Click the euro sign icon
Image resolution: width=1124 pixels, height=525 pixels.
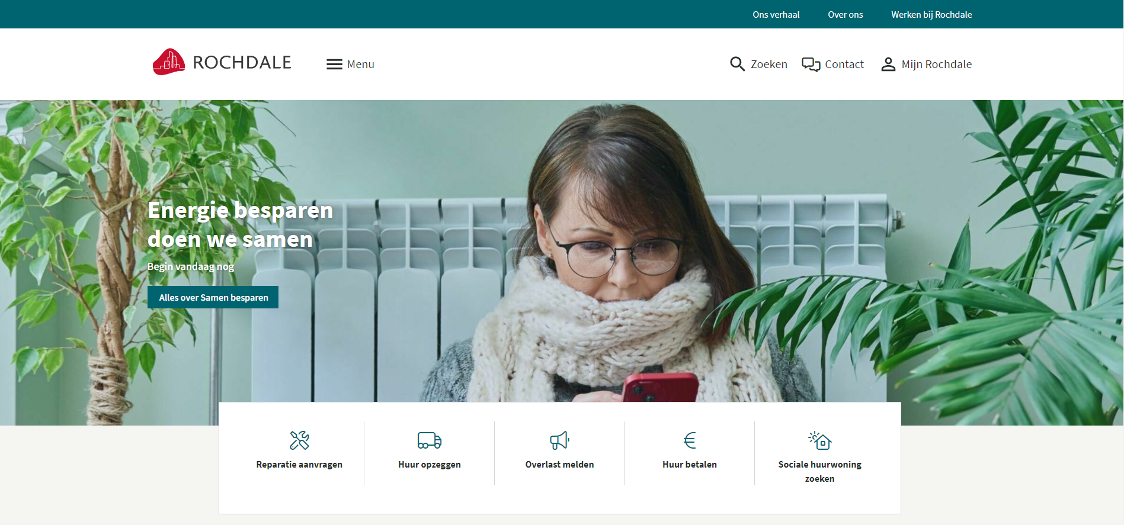[x=690, y=440]
